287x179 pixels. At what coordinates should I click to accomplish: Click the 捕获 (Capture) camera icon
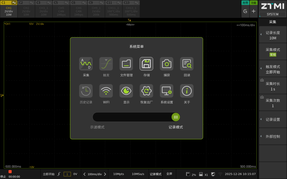tap(167, 64)
